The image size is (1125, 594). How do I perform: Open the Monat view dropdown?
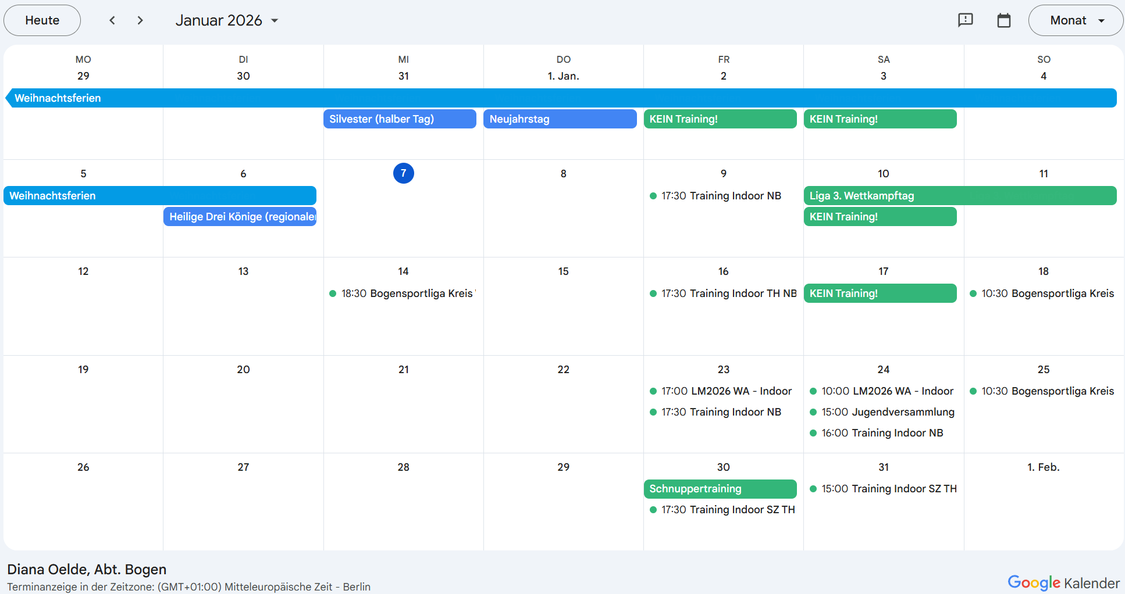(x=1075, y=20)
